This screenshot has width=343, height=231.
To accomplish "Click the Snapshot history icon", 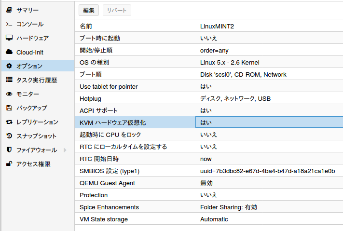I will 9,136.
